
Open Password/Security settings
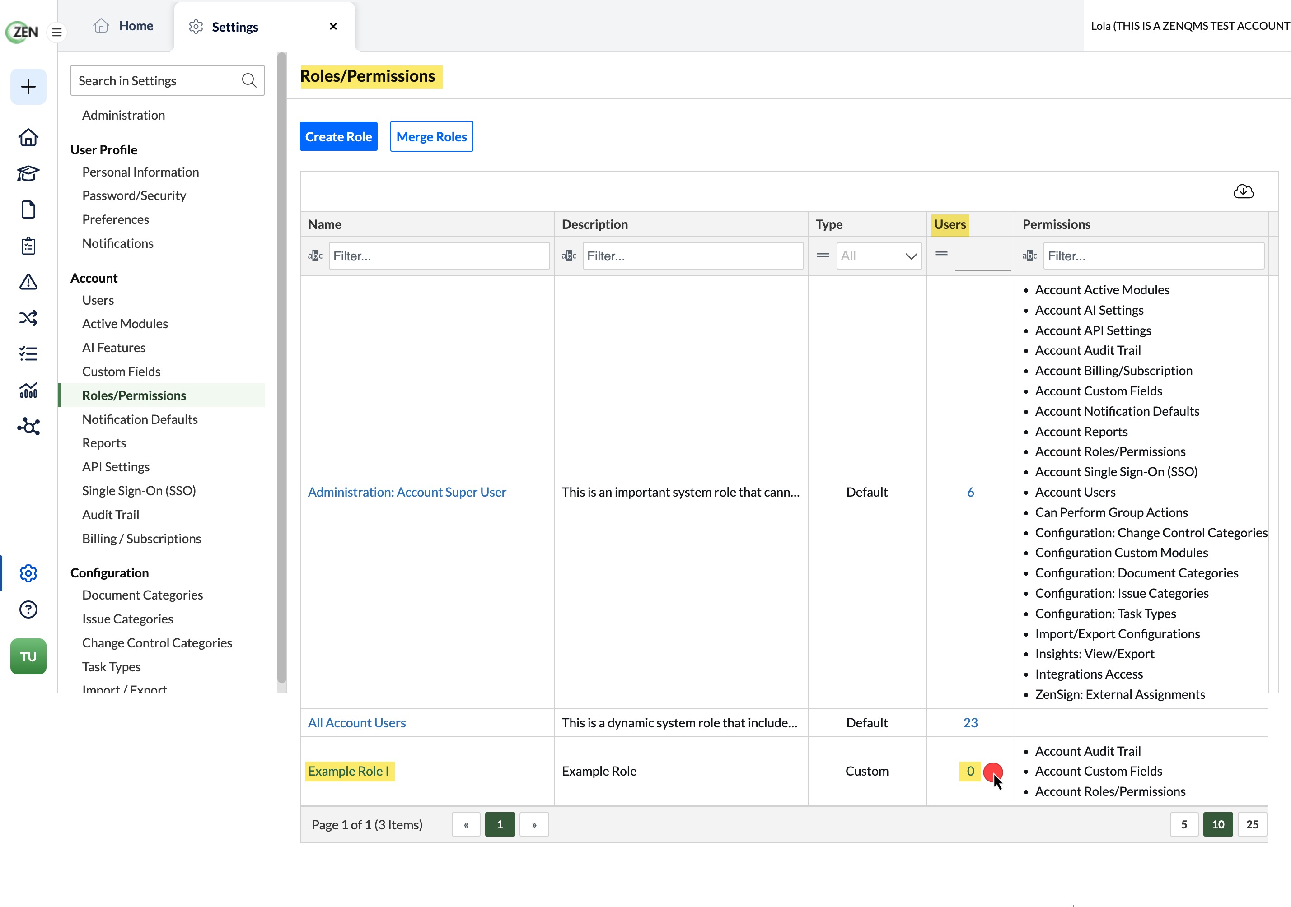134,195
